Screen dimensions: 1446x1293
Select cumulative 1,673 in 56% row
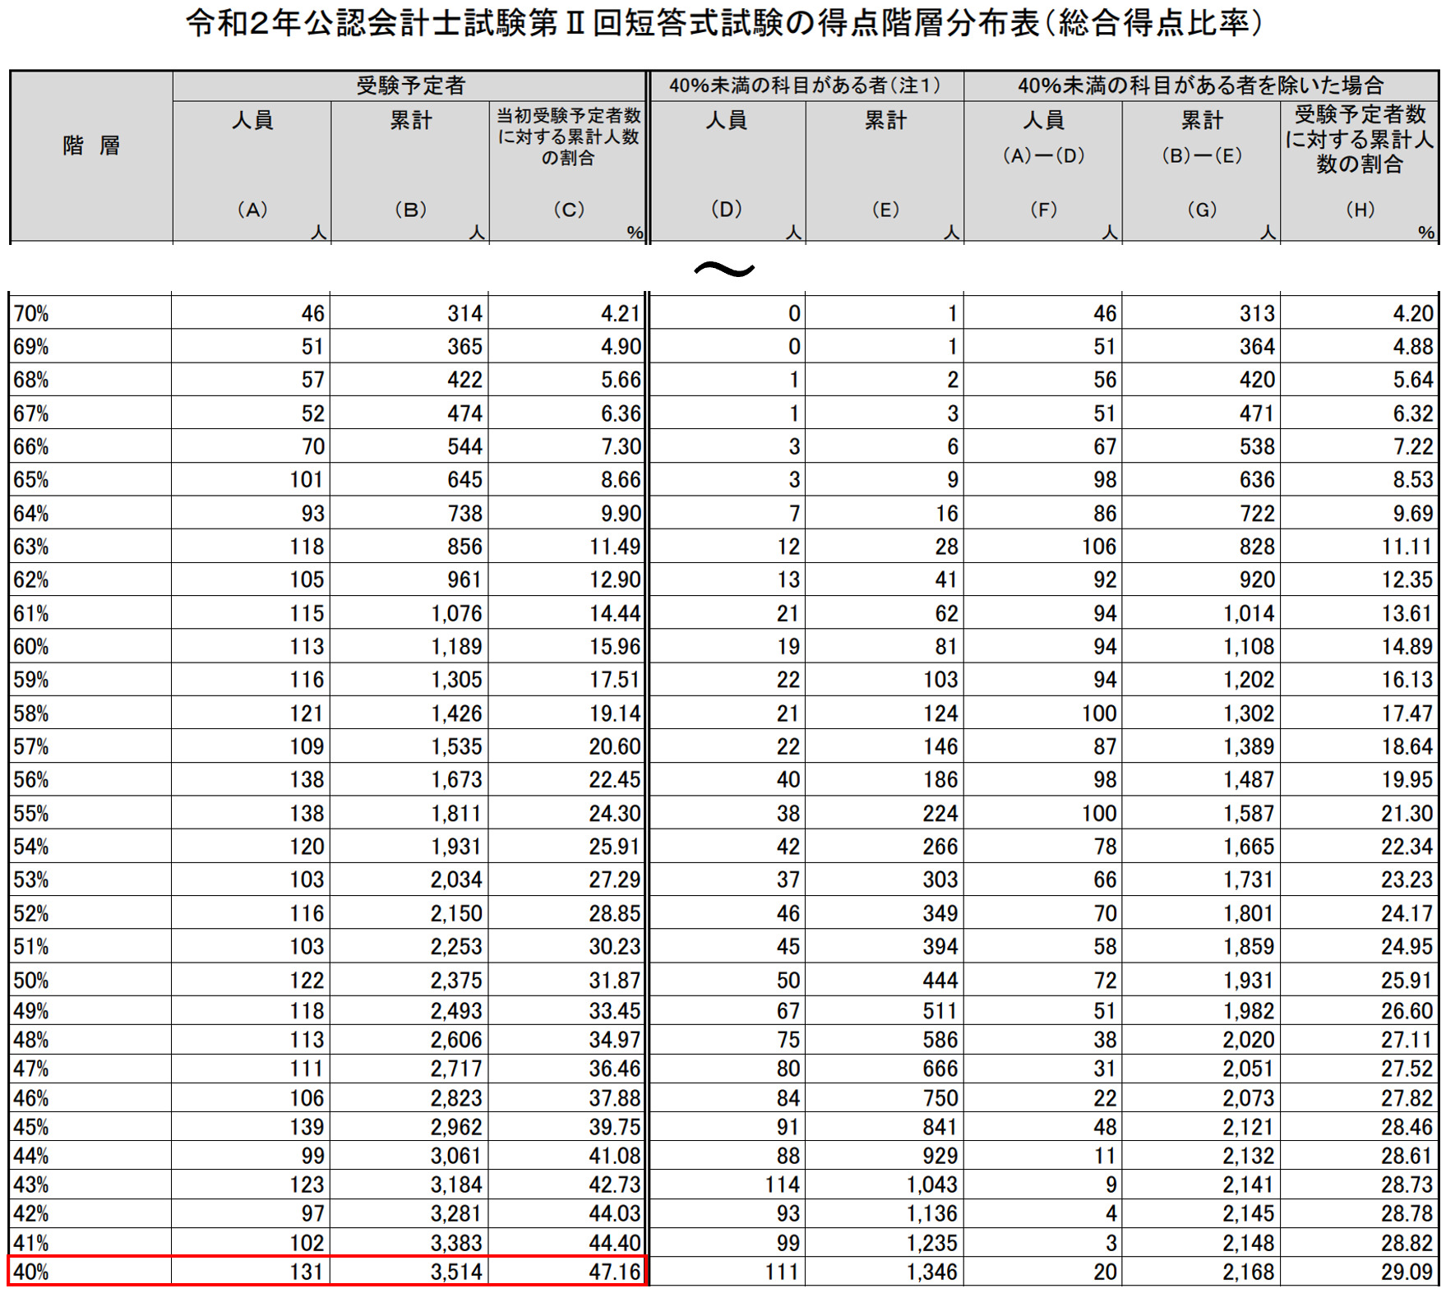(457, 779)
